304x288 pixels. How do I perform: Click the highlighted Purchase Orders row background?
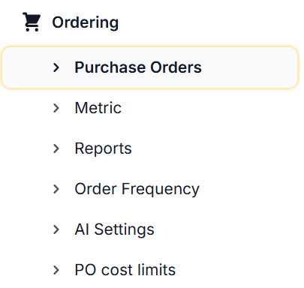(150, 67)
